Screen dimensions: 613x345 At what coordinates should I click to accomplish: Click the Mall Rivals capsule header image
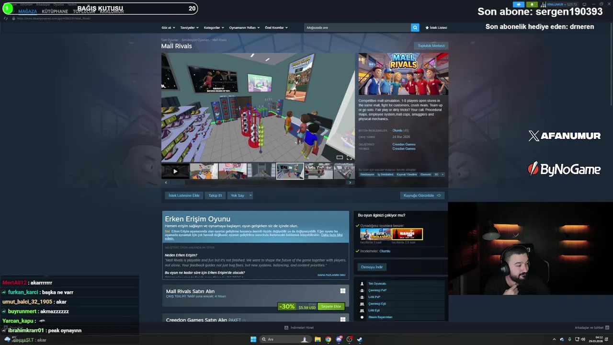(403, 74)
